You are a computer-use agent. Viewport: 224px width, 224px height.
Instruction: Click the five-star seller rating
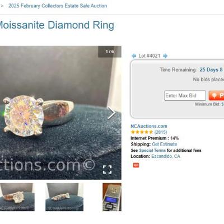pos(142,132)
